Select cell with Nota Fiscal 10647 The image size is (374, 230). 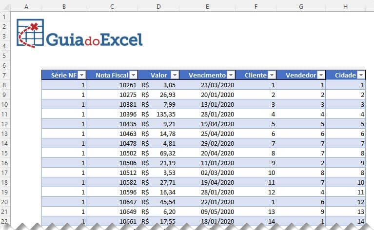112,202
